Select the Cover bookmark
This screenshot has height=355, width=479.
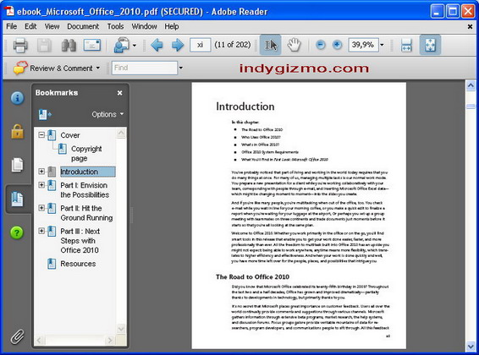point(70,135)
